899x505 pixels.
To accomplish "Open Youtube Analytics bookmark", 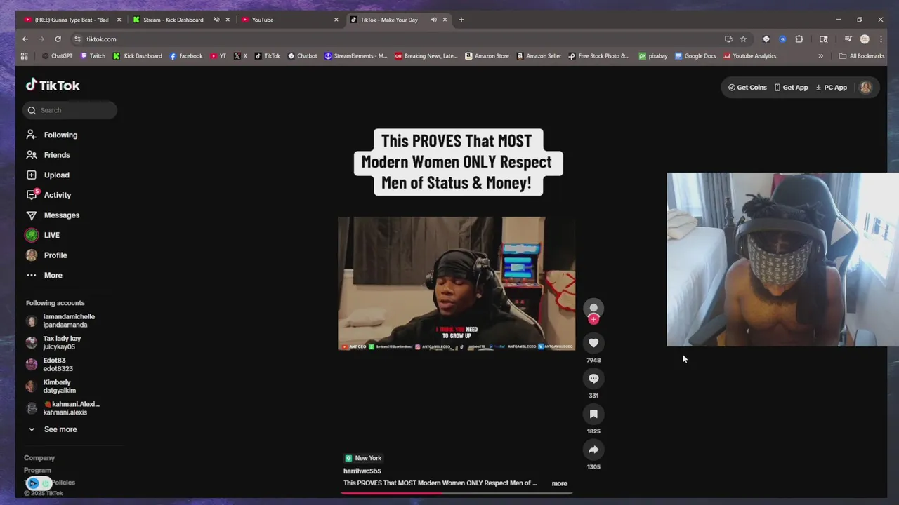I will 749,56.
